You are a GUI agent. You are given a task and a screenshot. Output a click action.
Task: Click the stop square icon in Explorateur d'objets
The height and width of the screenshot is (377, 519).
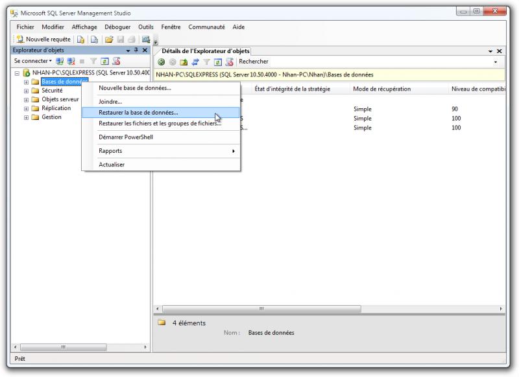click(82, 61)
